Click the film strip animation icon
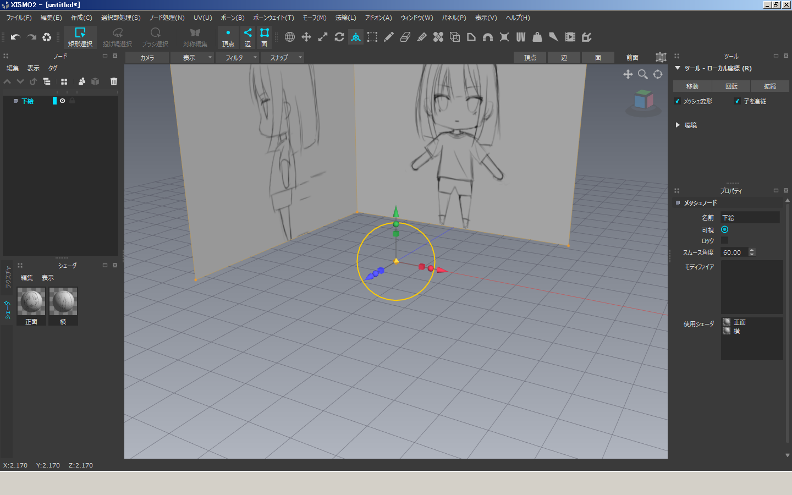Viewport: 792px width, 495px height. point(570,37)
